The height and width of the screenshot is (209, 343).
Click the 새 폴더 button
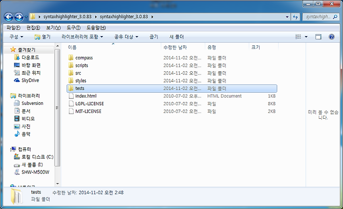[177, 37]
